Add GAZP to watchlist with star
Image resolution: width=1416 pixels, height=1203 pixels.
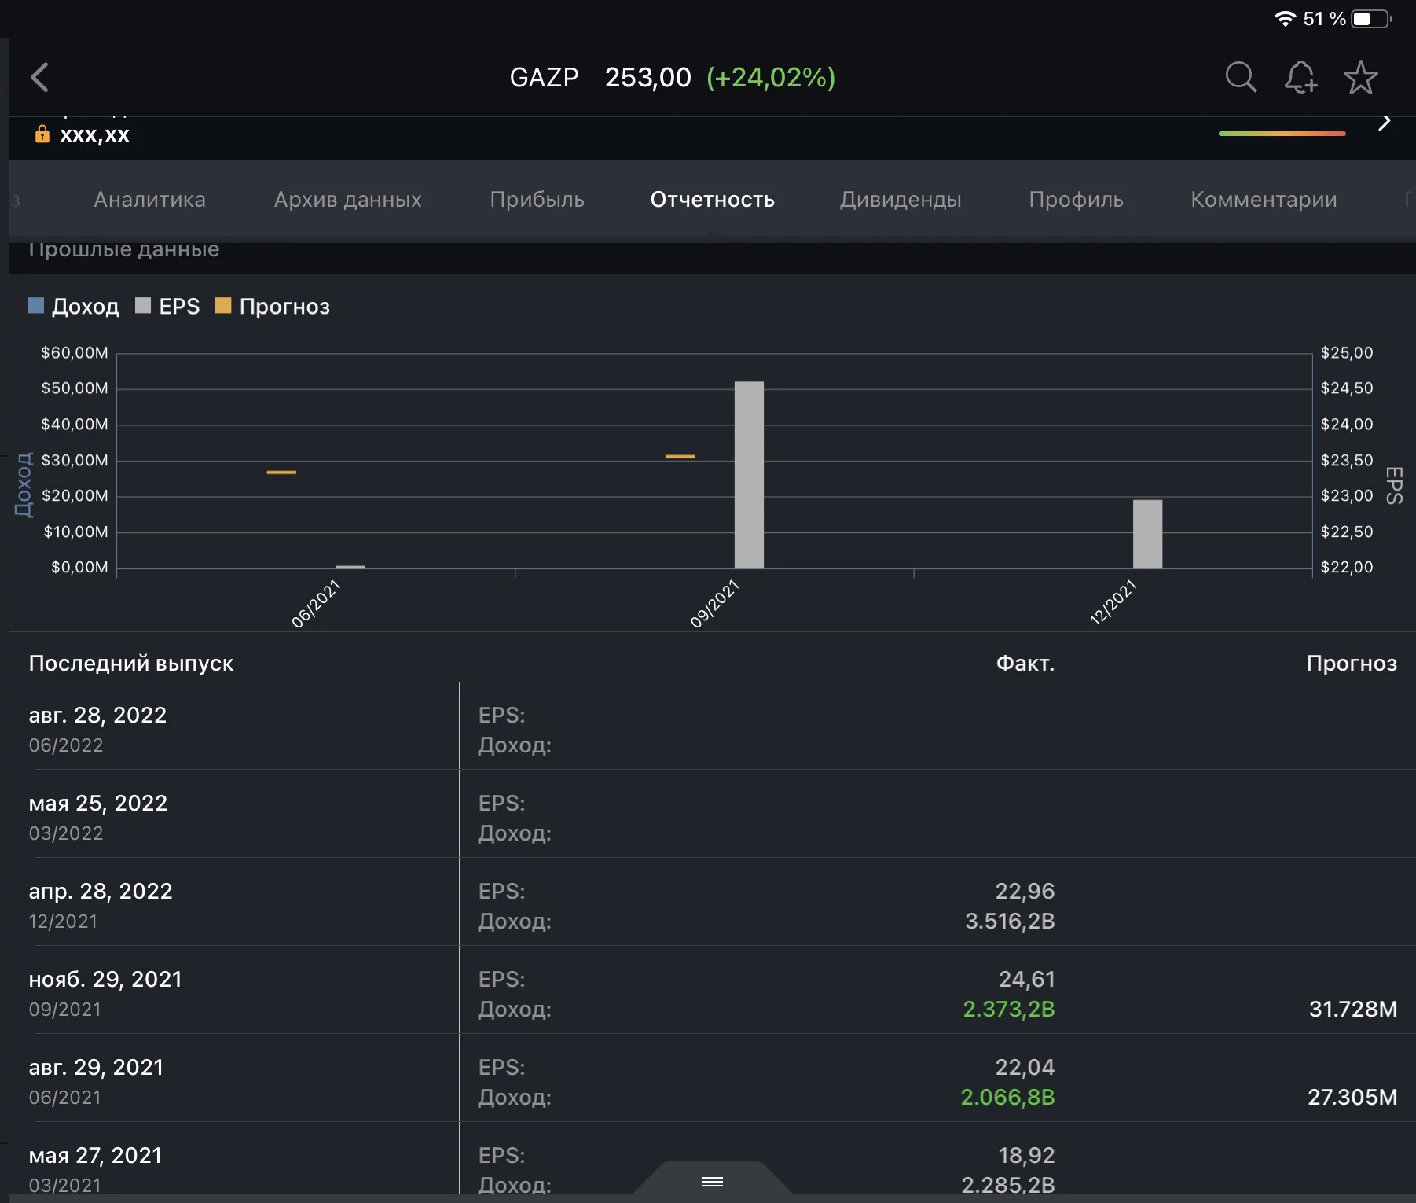1360,77
